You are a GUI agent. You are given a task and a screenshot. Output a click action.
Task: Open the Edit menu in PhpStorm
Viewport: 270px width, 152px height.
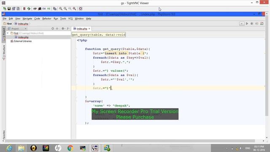tap(11, 19)
